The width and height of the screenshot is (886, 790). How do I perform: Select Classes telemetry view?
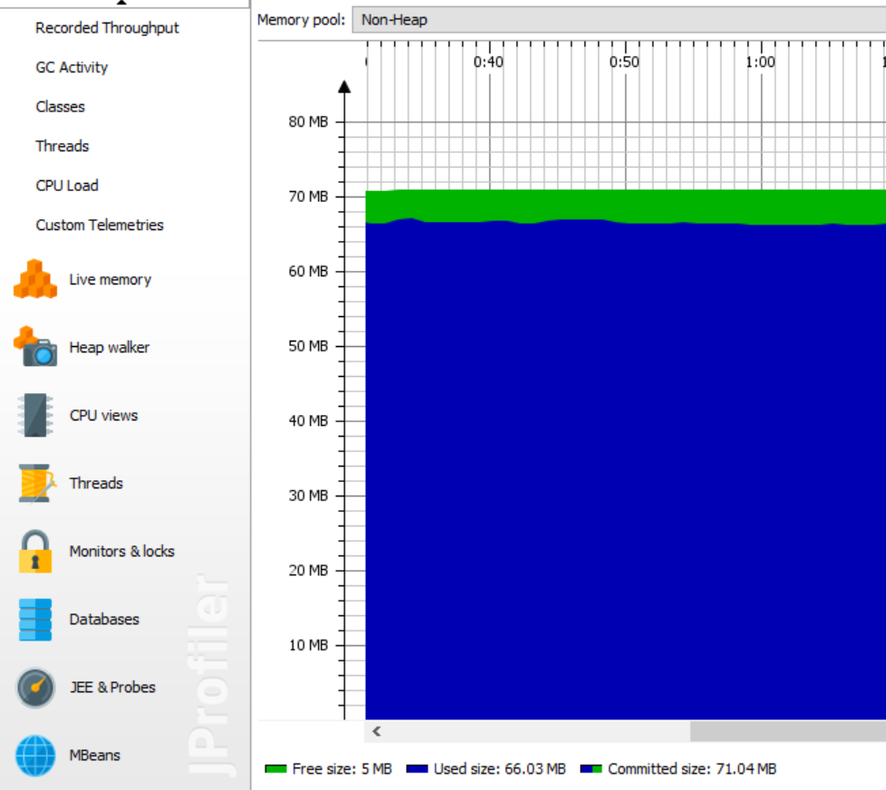pos(60,107)
